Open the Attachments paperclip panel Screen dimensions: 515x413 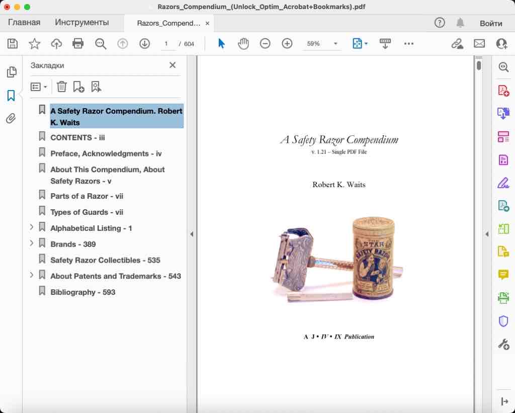point(11,119)
